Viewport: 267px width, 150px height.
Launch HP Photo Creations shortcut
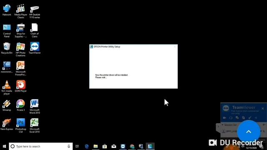[20, 49]
